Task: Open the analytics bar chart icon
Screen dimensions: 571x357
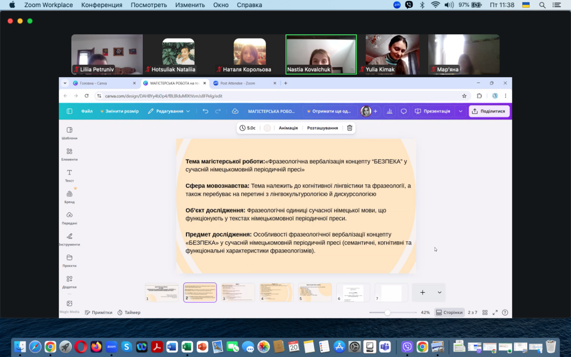Action: [390, 111]
